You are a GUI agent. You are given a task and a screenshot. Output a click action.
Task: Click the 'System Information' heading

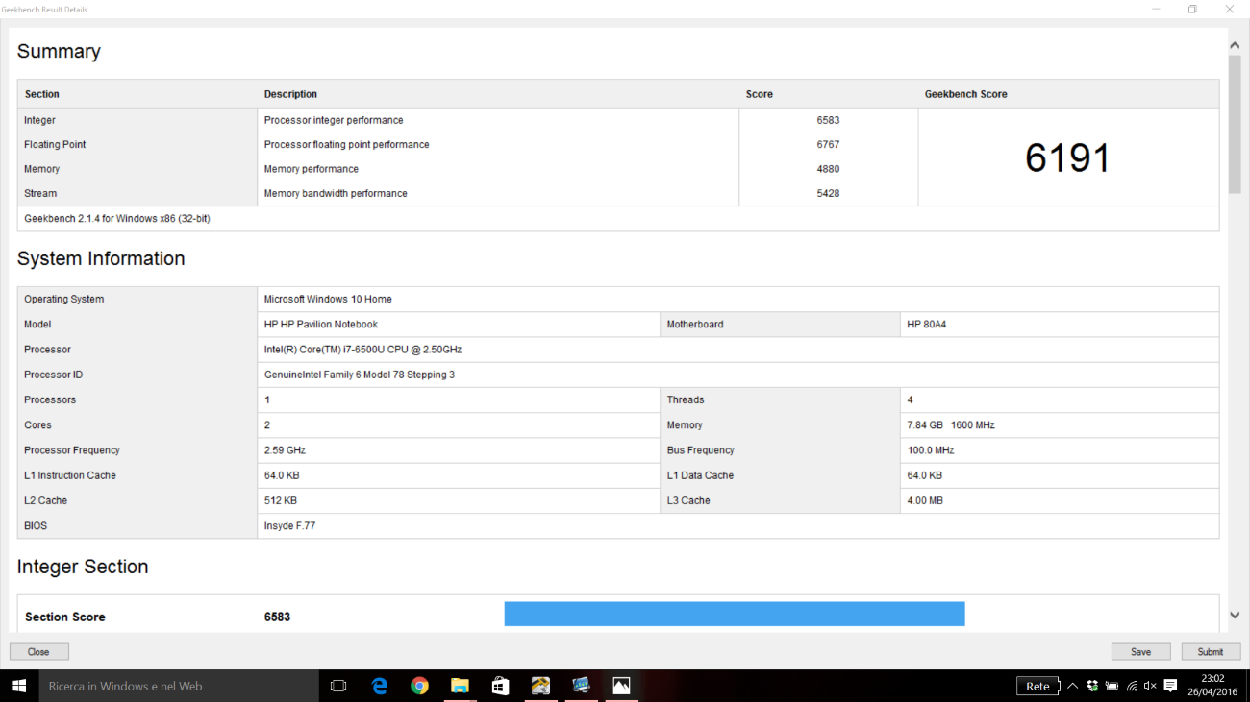[x=101, y=258]
